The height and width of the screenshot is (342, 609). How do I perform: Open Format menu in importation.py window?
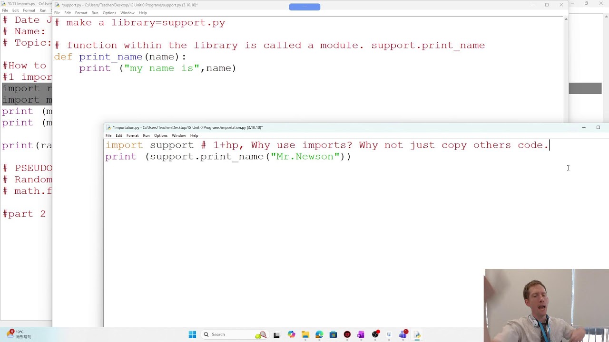click(x=132, y=135)
